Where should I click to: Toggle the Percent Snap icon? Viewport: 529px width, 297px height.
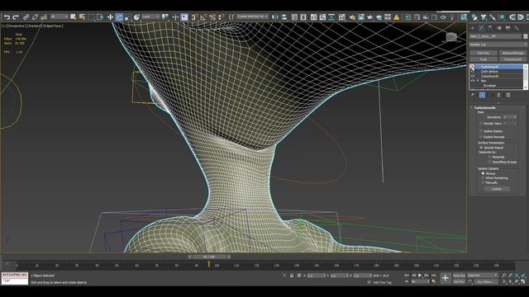point(212,16)
